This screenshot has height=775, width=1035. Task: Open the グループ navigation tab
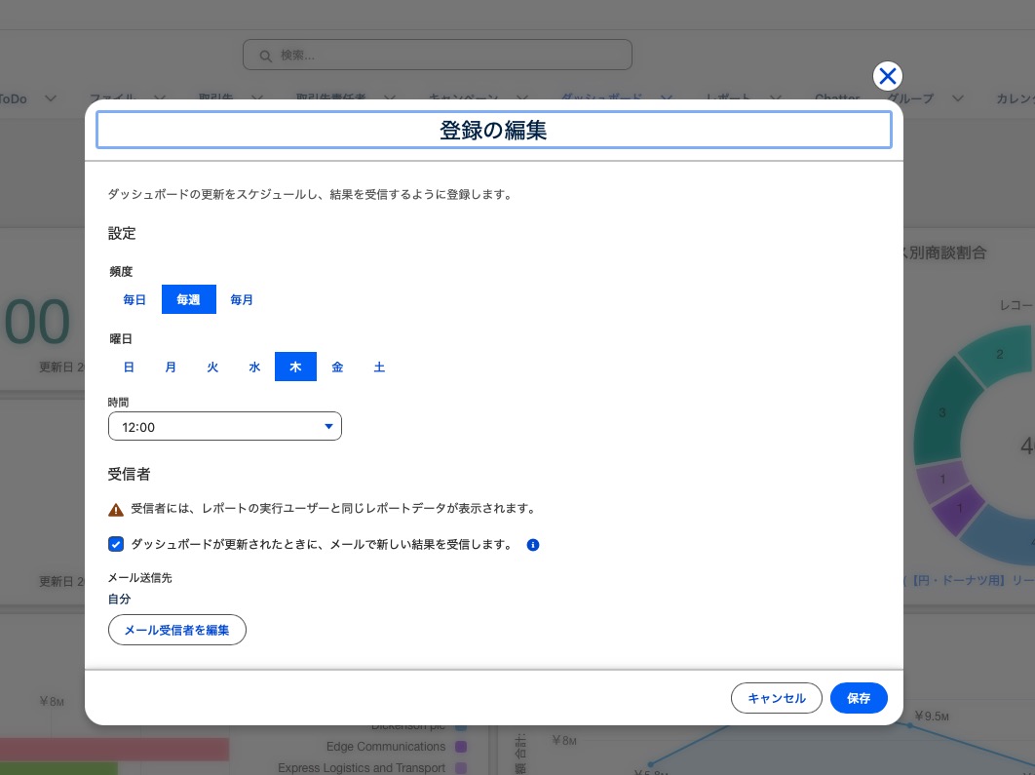click(x=911, y=98)
